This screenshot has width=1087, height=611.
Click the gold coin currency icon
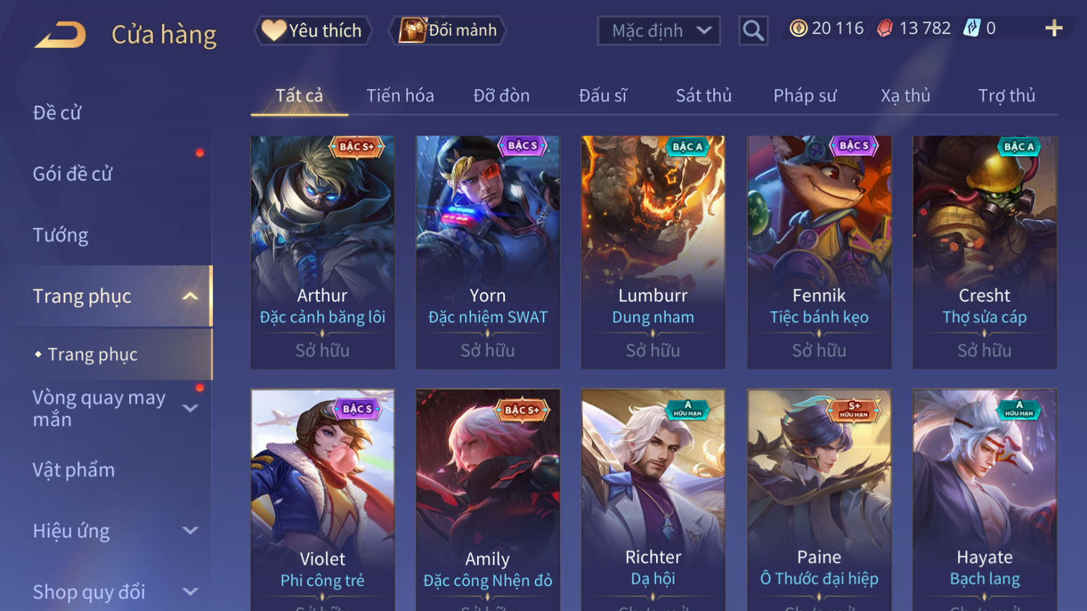[799, 28]
